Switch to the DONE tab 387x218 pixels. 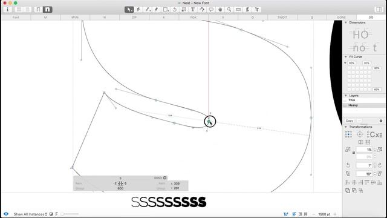[x=341, y=18]
